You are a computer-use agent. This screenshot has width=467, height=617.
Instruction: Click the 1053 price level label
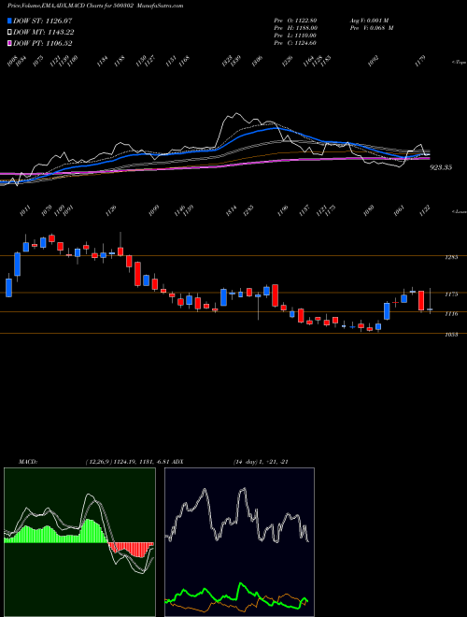click(x=451, y=335)
